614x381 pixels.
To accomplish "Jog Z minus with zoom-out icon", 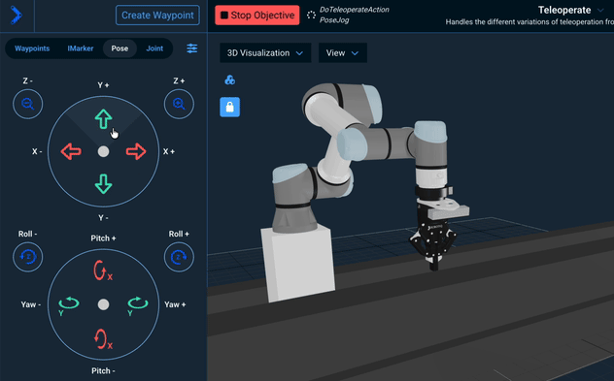I will (x=28, y=104).
